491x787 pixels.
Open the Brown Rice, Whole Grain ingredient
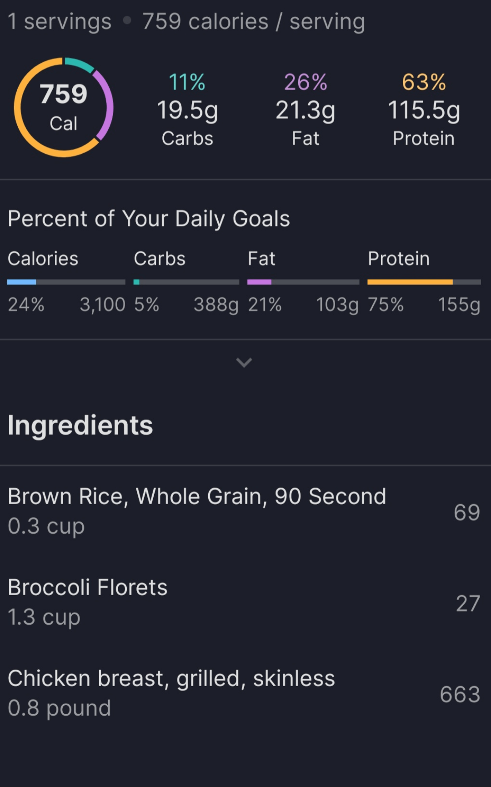pyautogui.click(x=197, y=496)
